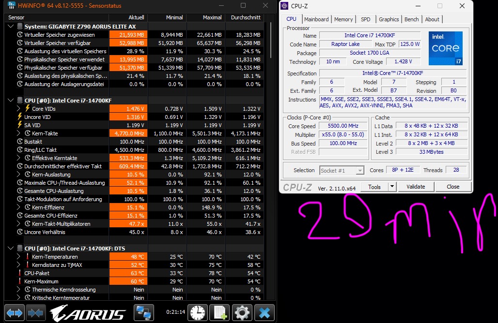Image resolution: width=498 pixels, height=323 pixels.
Task: Click the SA VID lightning icon
Action: click(x=20, y=125)
